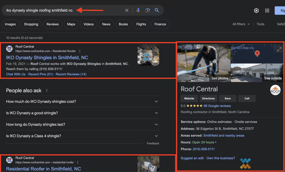
Task: Click Roof Central favicon of first result
Action: tap(9, 49)
